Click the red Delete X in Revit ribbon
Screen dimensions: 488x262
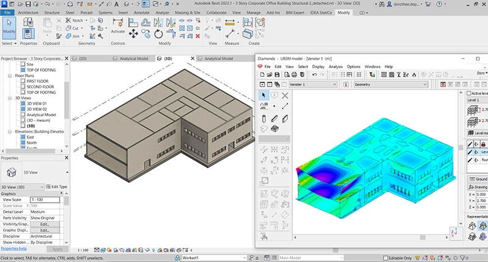pos(198,36)
